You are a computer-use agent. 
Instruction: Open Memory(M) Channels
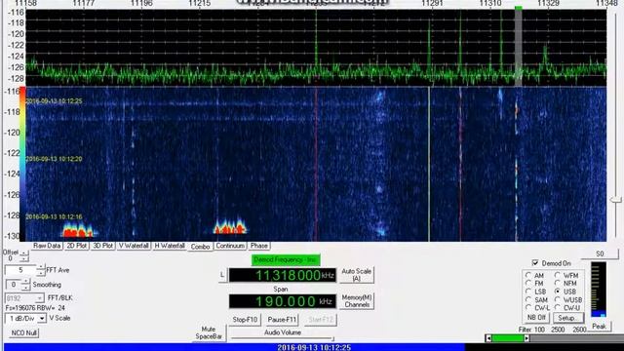coord(358,301)
